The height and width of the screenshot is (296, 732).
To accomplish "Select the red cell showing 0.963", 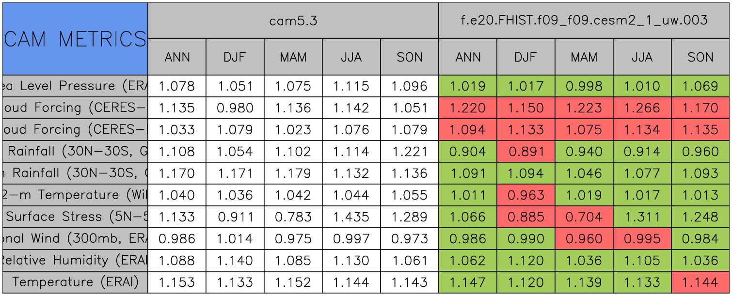I will point(526,195).
